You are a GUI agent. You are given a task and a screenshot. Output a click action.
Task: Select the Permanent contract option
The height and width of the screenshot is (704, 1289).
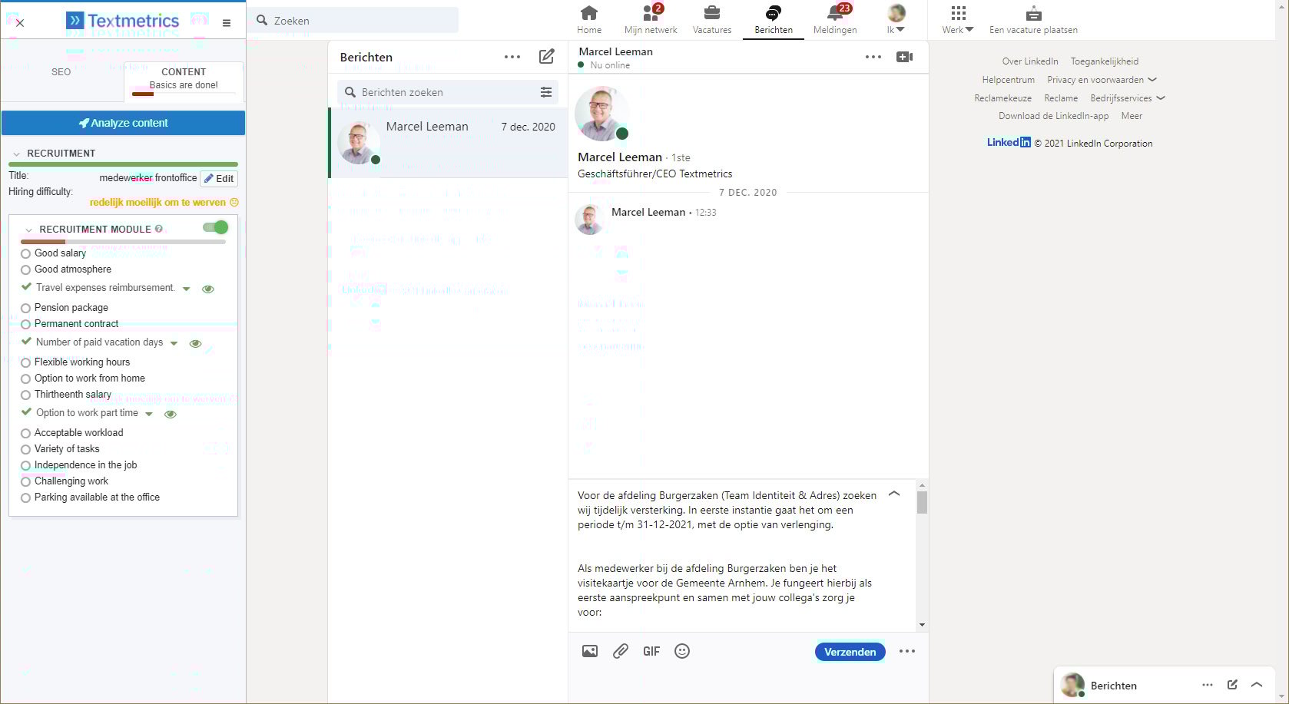(x=25, y=325)
